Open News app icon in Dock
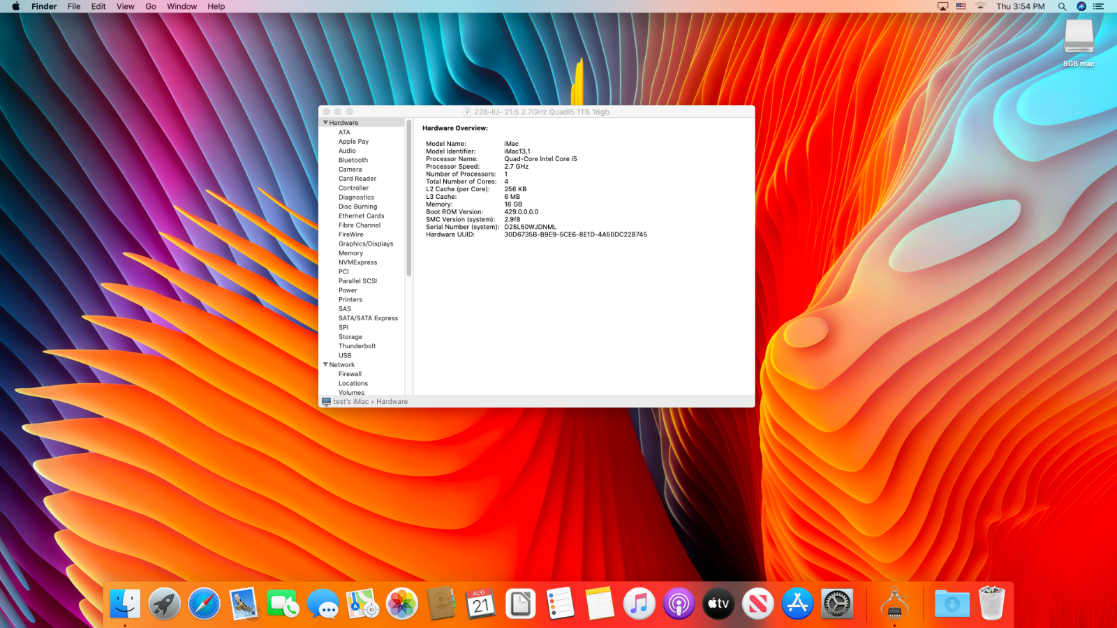The width and height of the screenshot is (1117, 628). click(757, 604)
